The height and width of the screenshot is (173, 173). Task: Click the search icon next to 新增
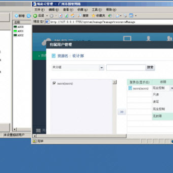(x=29, y=16)
